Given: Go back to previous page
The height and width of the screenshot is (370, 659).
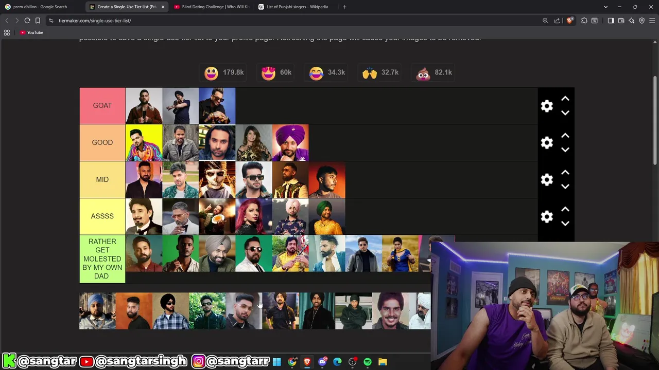Looking at the screenshot, I should click(x=7, y=21).
